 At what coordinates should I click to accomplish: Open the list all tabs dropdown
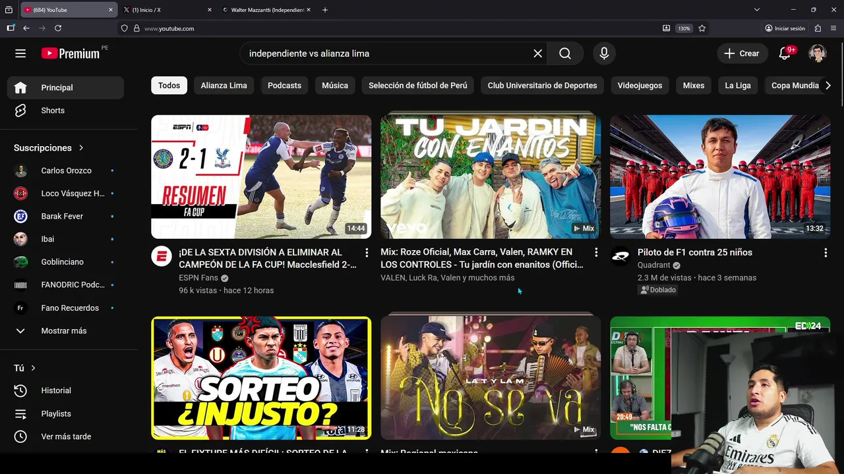coord(757,10)
